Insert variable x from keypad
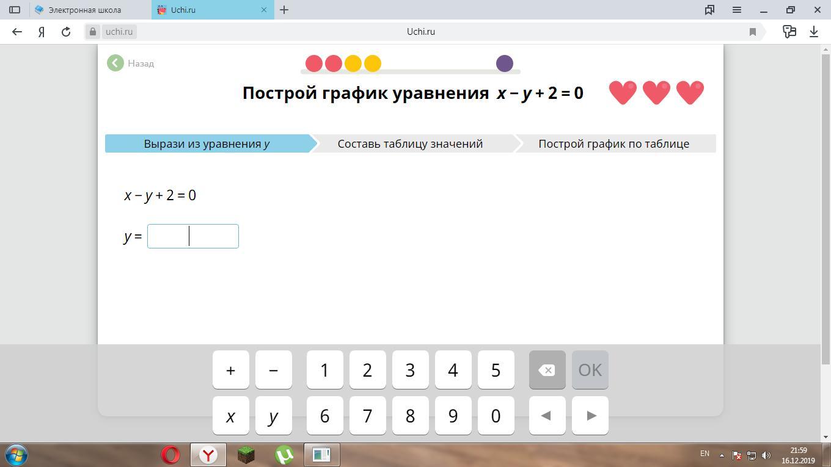The image size is (831, 467). pyautogui.click(x=230, y=416)
